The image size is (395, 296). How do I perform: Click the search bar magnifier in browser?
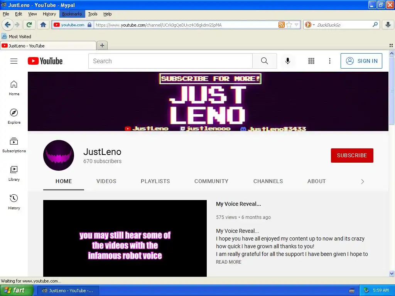(x=375, y=25)
